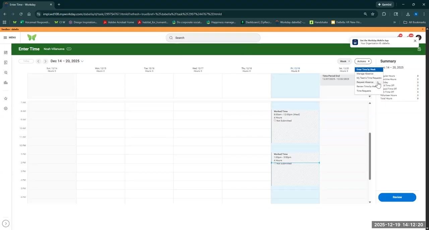Open the bar chart reports sidebar icon

coord(6,83)
